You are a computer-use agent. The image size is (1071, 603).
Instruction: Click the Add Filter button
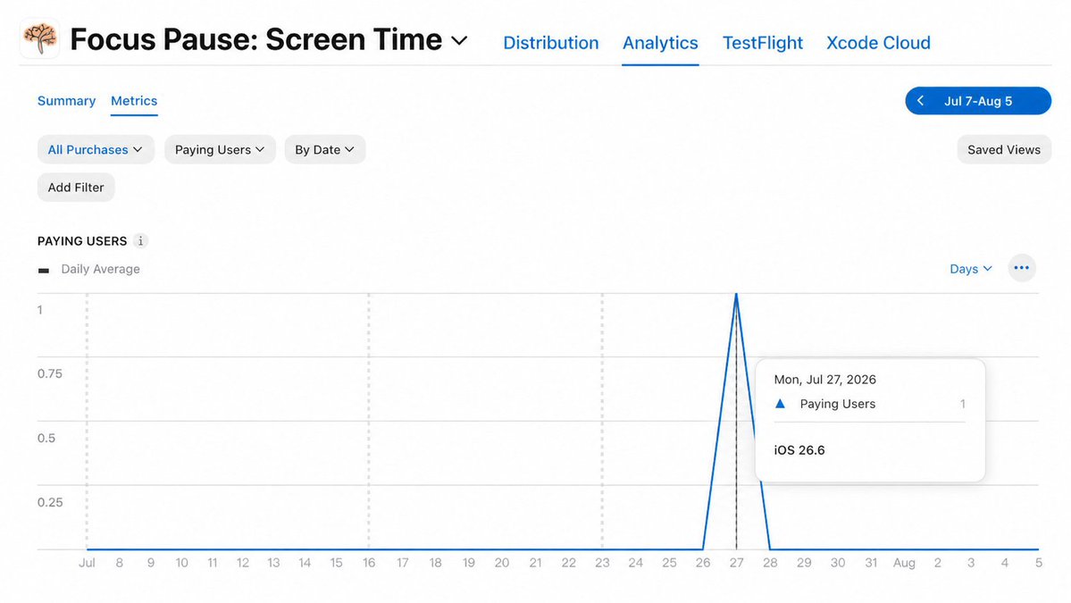(76, 187)
